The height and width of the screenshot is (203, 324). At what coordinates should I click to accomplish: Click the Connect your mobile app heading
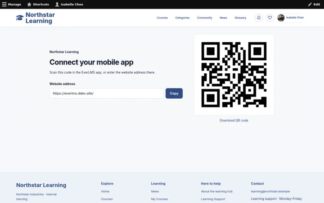point(91,62)
